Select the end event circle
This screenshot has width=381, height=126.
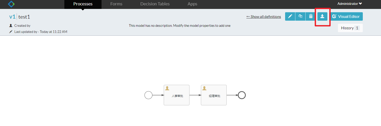pos(242,95)
